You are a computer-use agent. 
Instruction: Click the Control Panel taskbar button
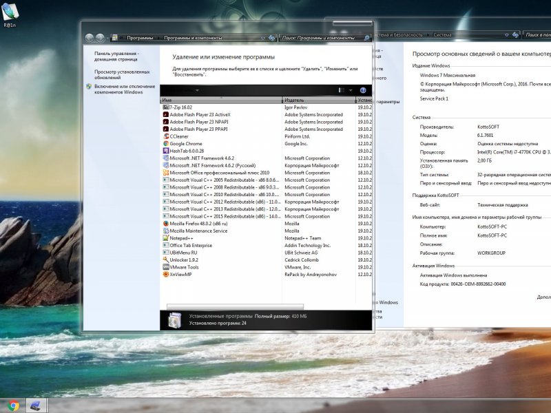click(x=37, y=405)
